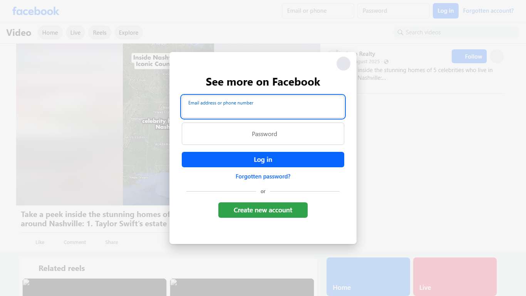This screenshot has height=296, width=526.
Task: Click the globe privacy icon beside post date
Action: pyautogui.click(x=386, y=62)
